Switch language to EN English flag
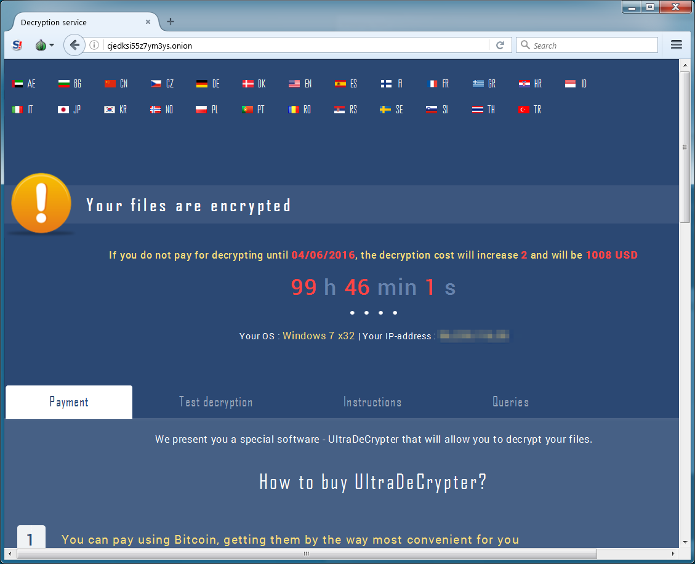 pyautogui.click(x=300, y=84)
